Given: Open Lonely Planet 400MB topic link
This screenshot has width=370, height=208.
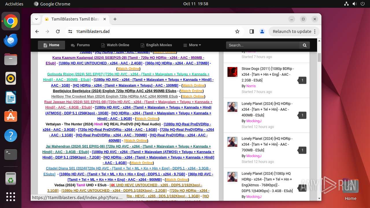Looking at the screenshot, I should pos(267,109).
